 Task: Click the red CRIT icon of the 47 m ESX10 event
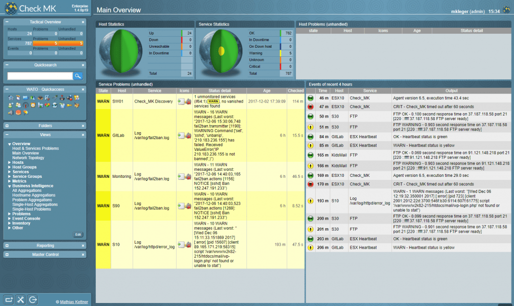pyautogui.click(x=310, y=107)
